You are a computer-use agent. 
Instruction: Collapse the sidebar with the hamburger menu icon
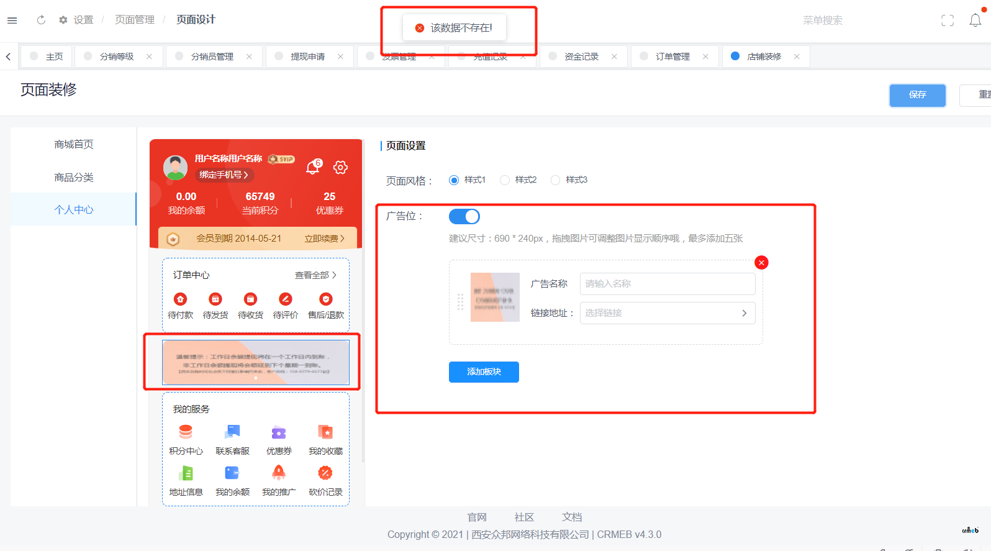click(12, 20)
